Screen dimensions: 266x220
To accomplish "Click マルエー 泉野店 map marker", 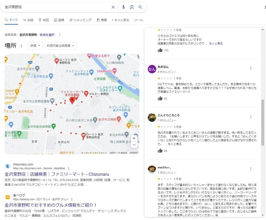I will point(86,93).
